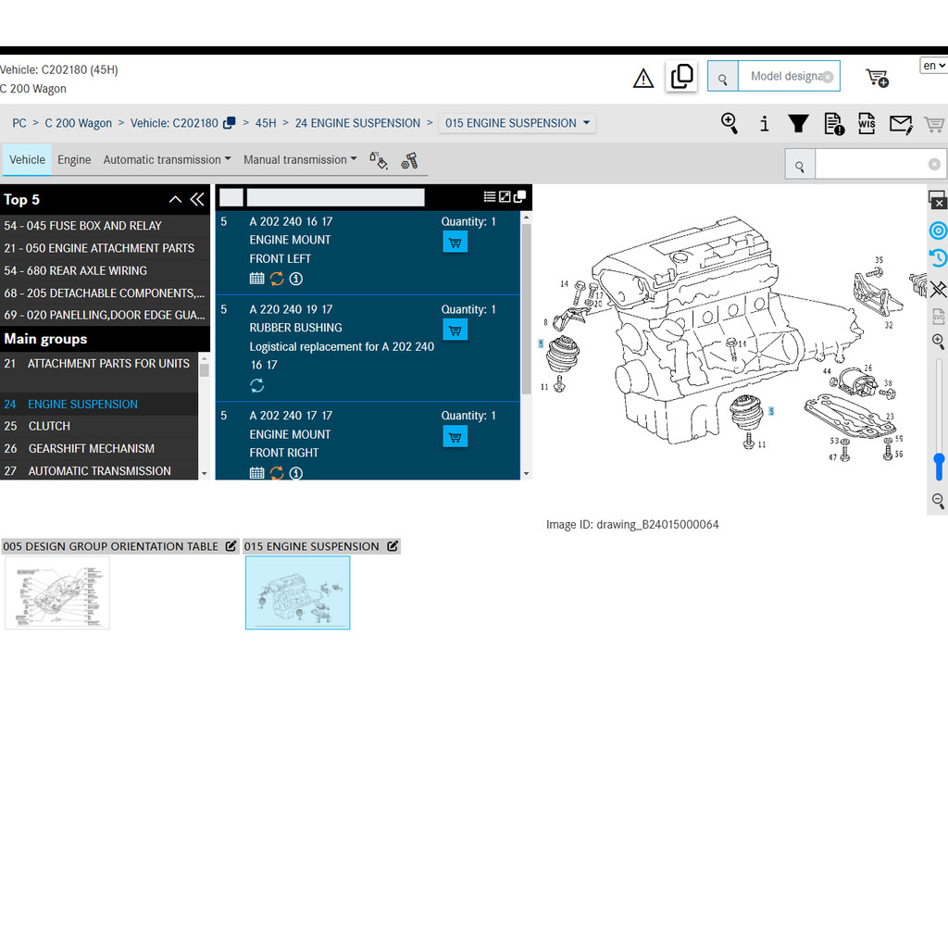The width and height of the screenshot is (948, 948).
Task: Toggle the pin icon beside the drawing
Action: click(x=938, y=289)
